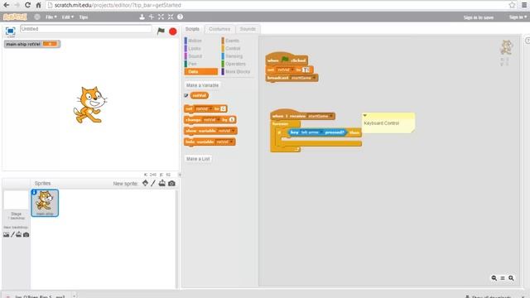Screen dimensions: 530x298
Task: Select the Sound block category
Action: [195, 56]
